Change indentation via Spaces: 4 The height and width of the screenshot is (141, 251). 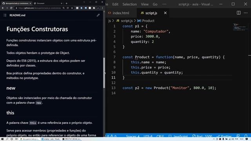tap(133, 136)
